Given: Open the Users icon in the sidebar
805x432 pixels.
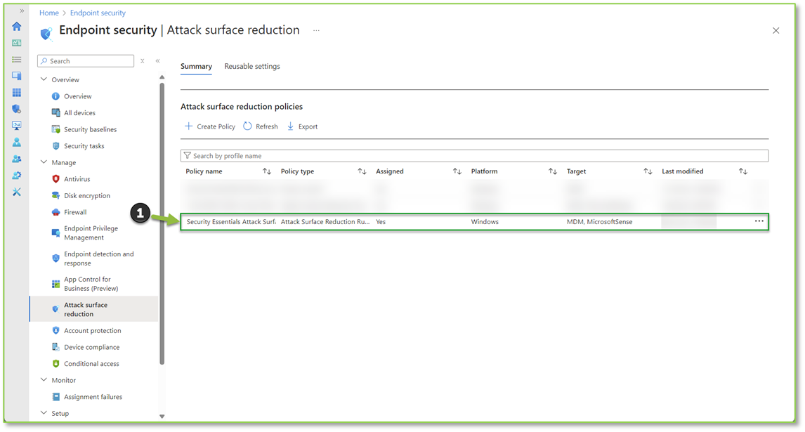Looking at the screenshot, I should [16, 143].
